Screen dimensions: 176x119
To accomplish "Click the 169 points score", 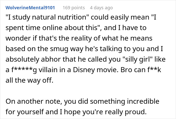I will pyautogui.click(x=74, y=8).
